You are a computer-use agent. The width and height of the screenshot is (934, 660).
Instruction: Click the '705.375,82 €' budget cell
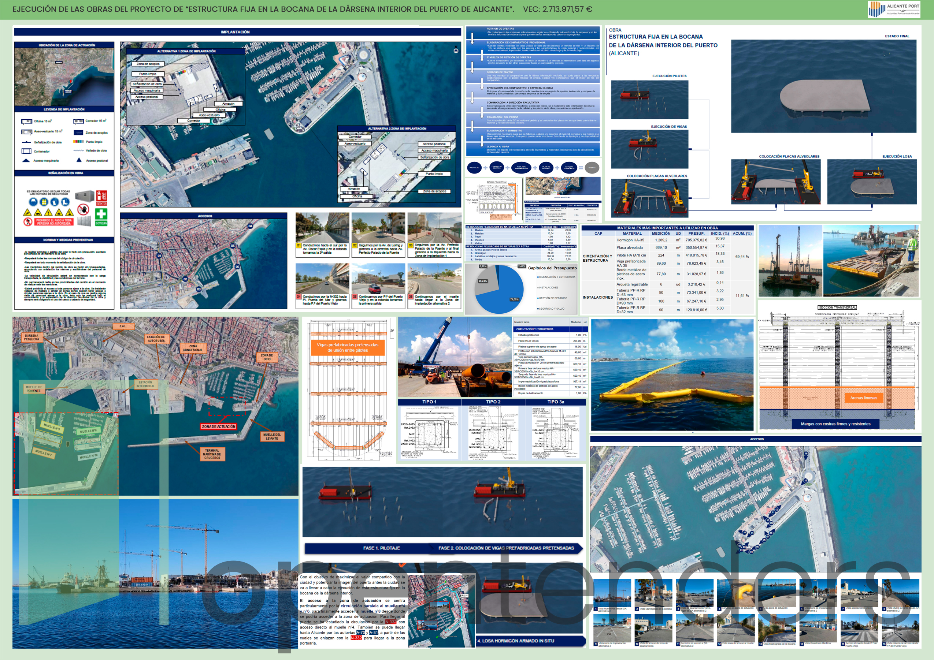pos(696,240)
